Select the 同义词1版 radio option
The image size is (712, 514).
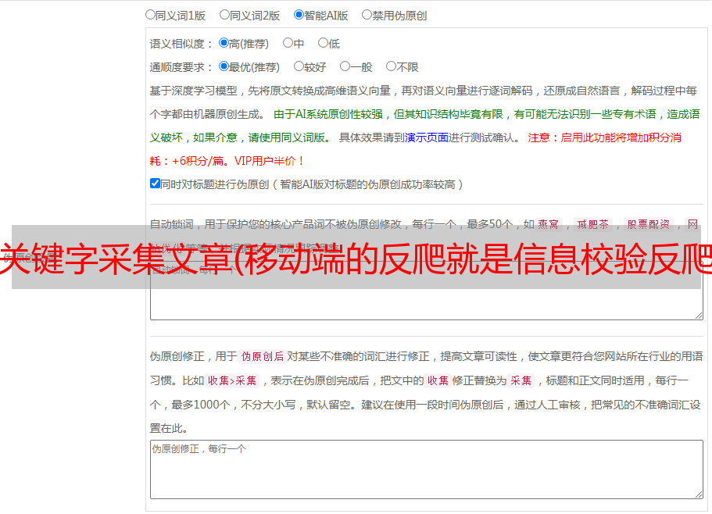[x=150, y=15]
